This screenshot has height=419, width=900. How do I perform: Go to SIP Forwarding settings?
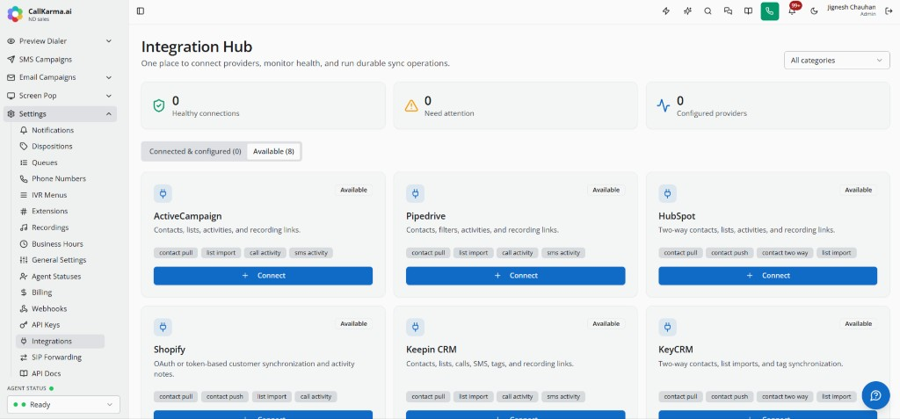pyautogui.click(x=61, y=357)
